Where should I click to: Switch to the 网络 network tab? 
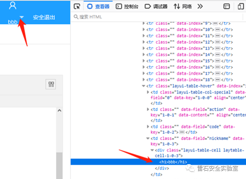point(183,6)
